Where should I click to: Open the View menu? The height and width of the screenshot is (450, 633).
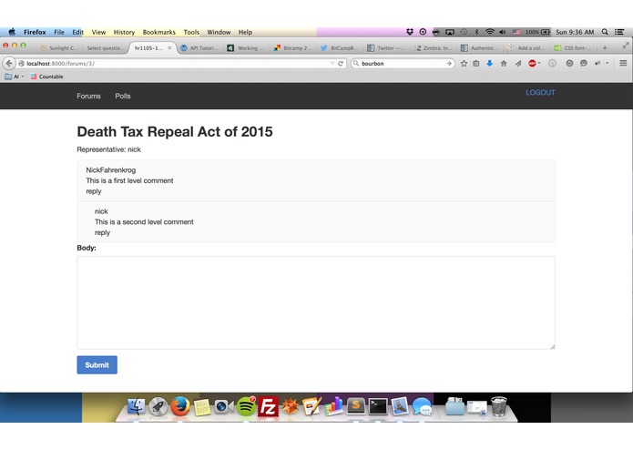click(x=98, y=32)
